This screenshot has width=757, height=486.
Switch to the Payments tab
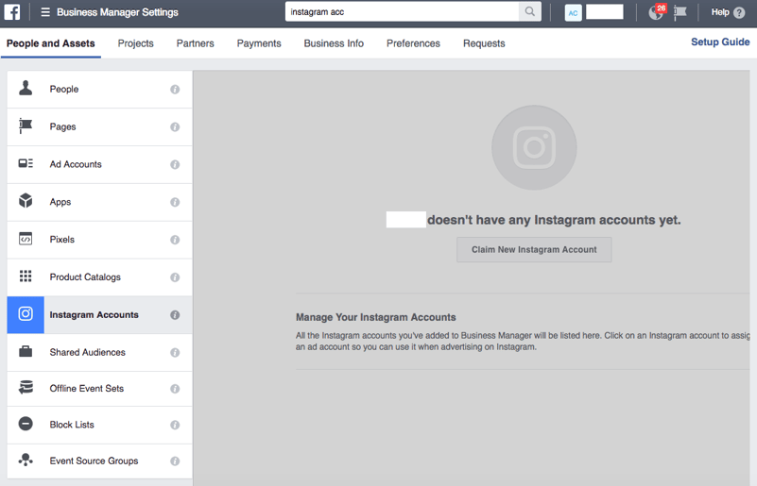259,43
